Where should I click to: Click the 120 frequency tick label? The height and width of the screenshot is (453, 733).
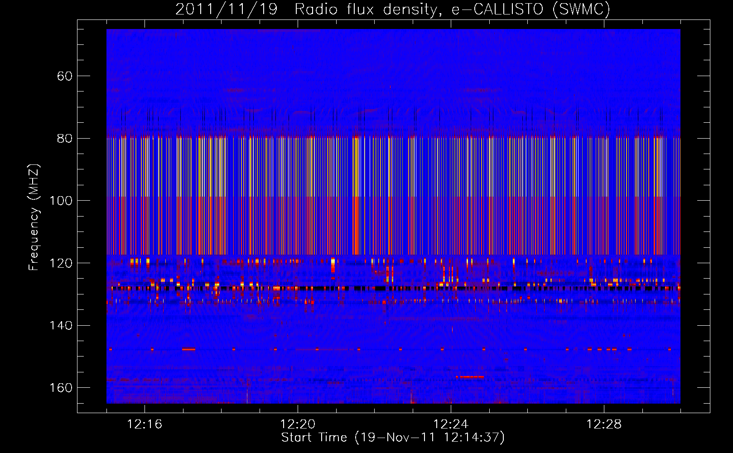61,263
